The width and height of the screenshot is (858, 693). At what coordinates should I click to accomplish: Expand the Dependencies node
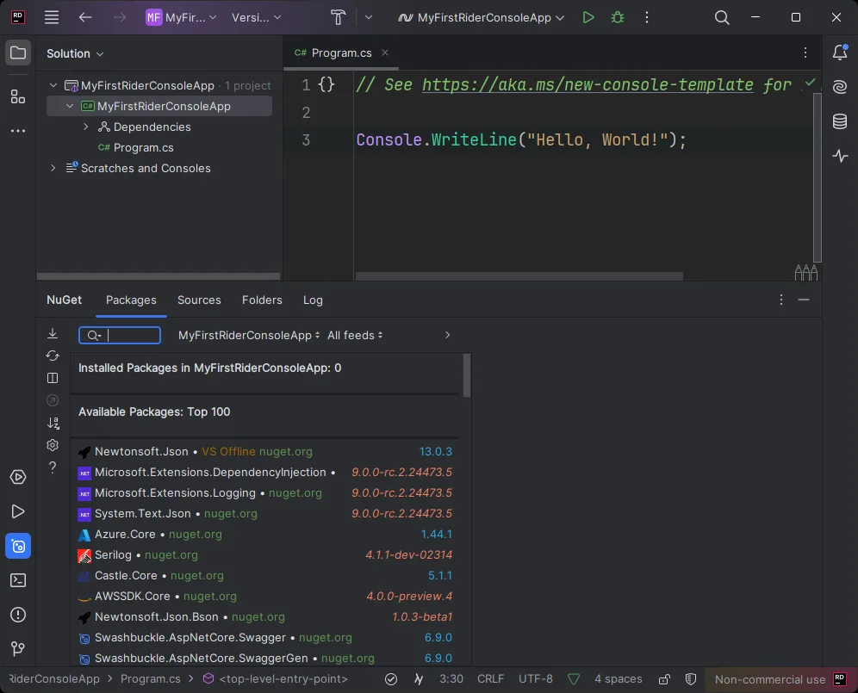[x=85, y=127]
